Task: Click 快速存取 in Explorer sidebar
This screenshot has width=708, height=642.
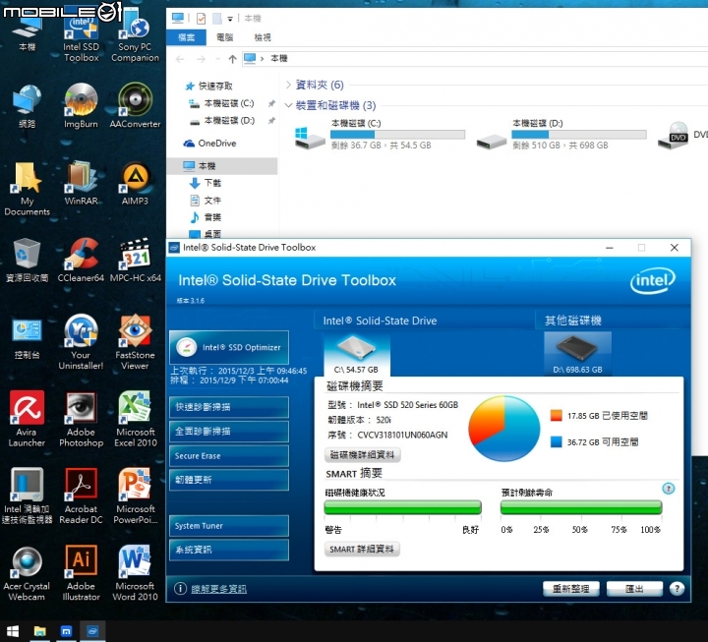Action: 215,86
